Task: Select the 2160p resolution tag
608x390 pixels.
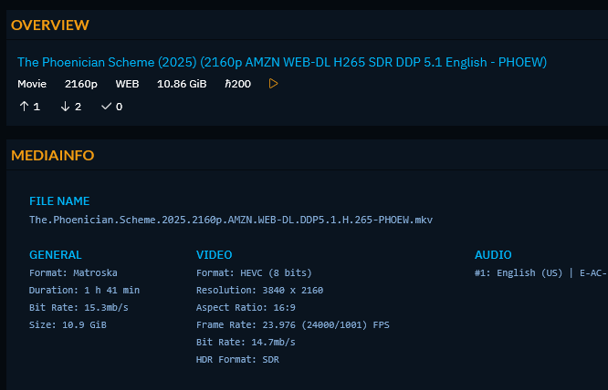Action: click(81, 84)
